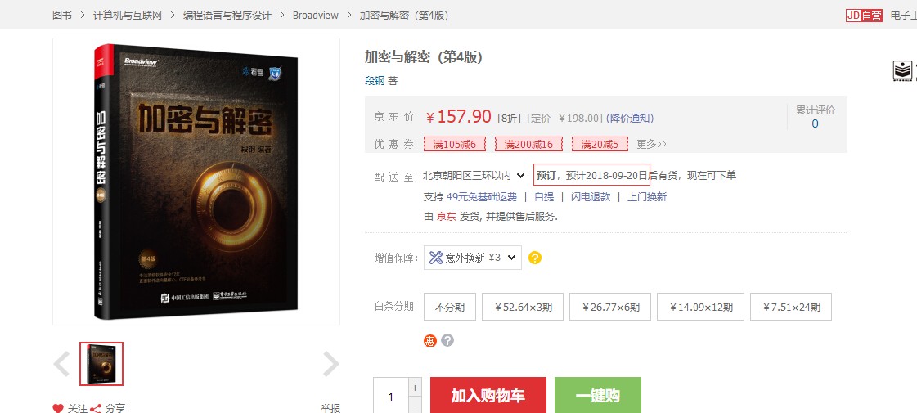Expand more coupons via 更多>>
The image size is (917, 413).
tap(651, 144)
